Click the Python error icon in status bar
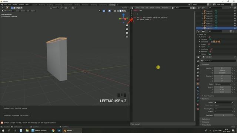The width and height of the screenshot is (237, 133). point(2,123)
